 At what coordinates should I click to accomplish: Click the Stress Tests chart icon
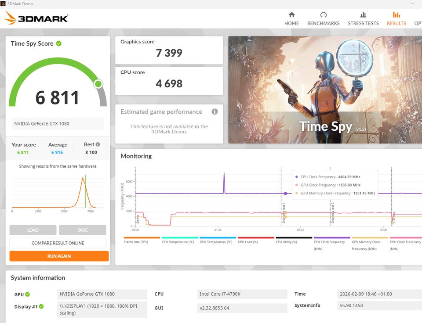pos(363,15)
